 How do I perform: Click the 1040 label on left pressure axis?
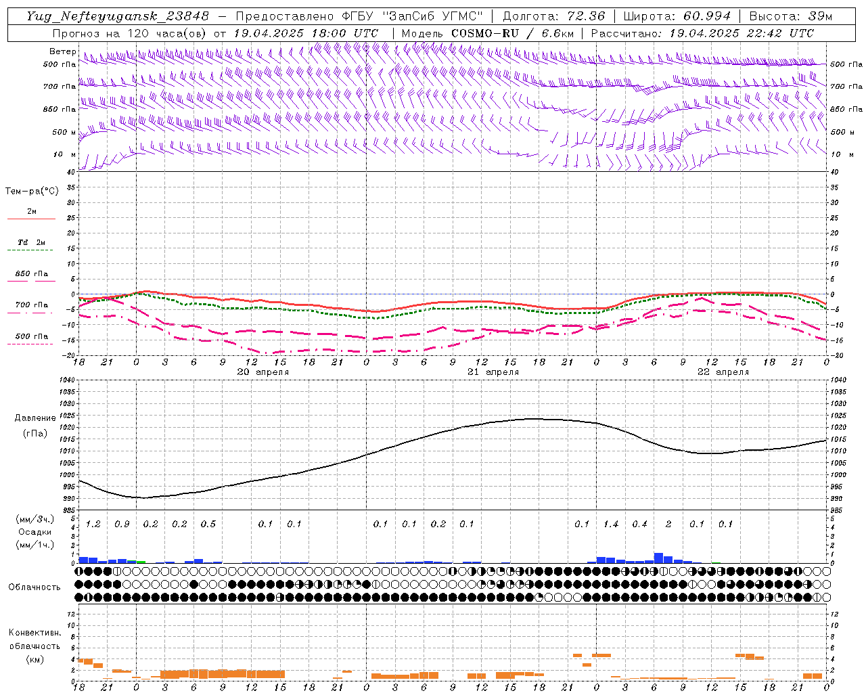tap(68, 380)
